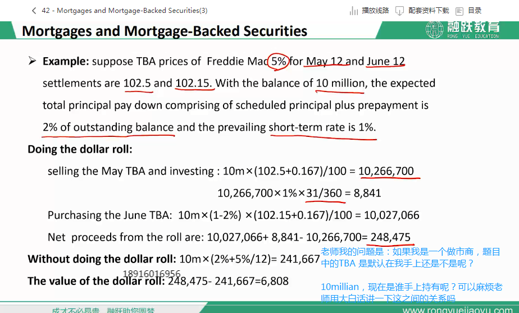This screenshot has width=519, height=313.
Task: Click the green banner slogan at bottom left
Action: tap(103, 310)
